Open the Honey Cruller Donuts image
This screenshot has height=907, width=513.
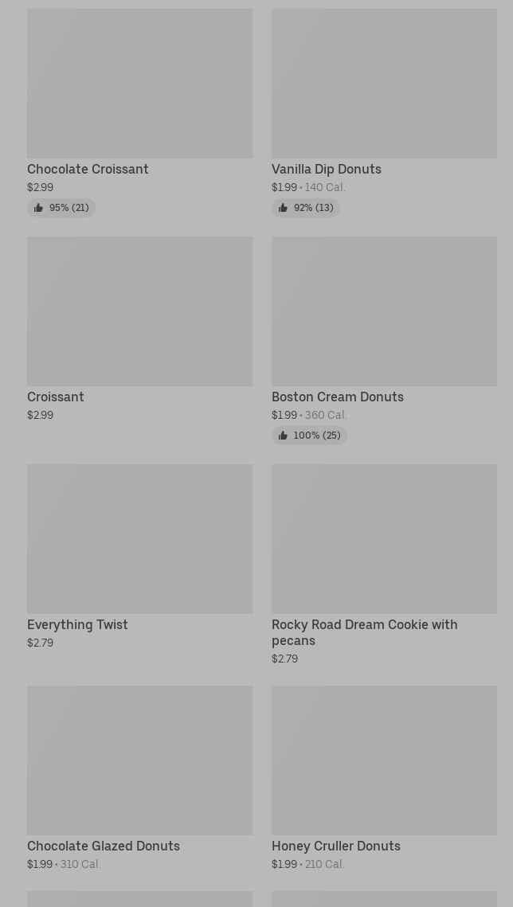coord(384,760)
